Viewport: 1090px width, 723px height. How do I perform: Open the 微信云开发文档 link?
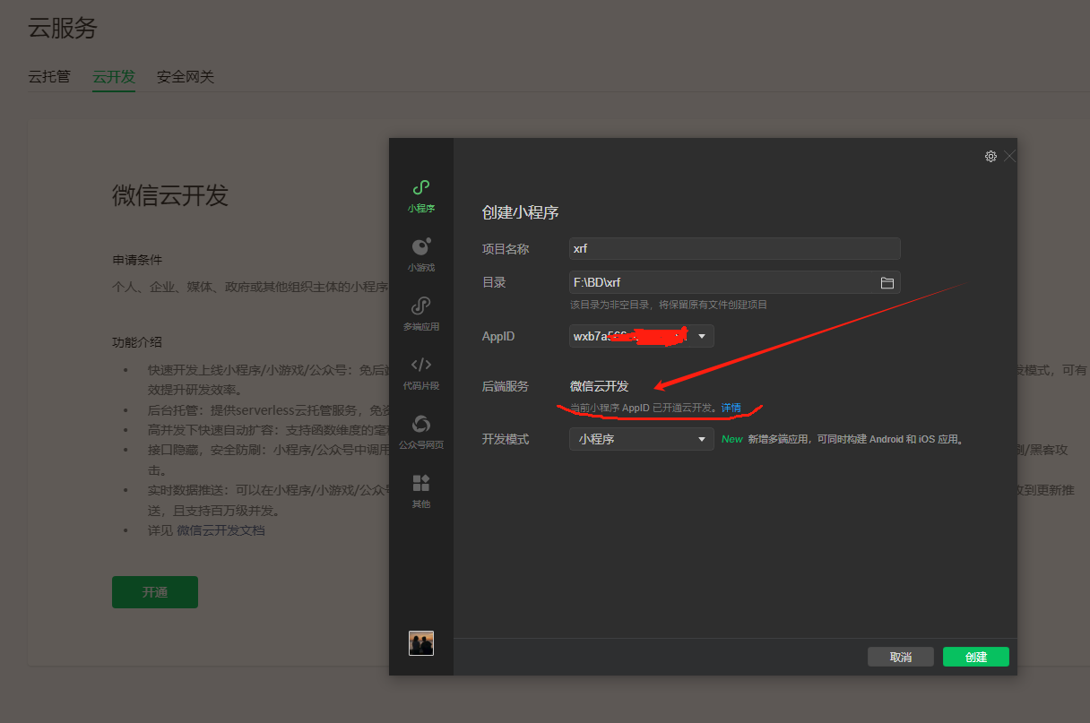221,530
